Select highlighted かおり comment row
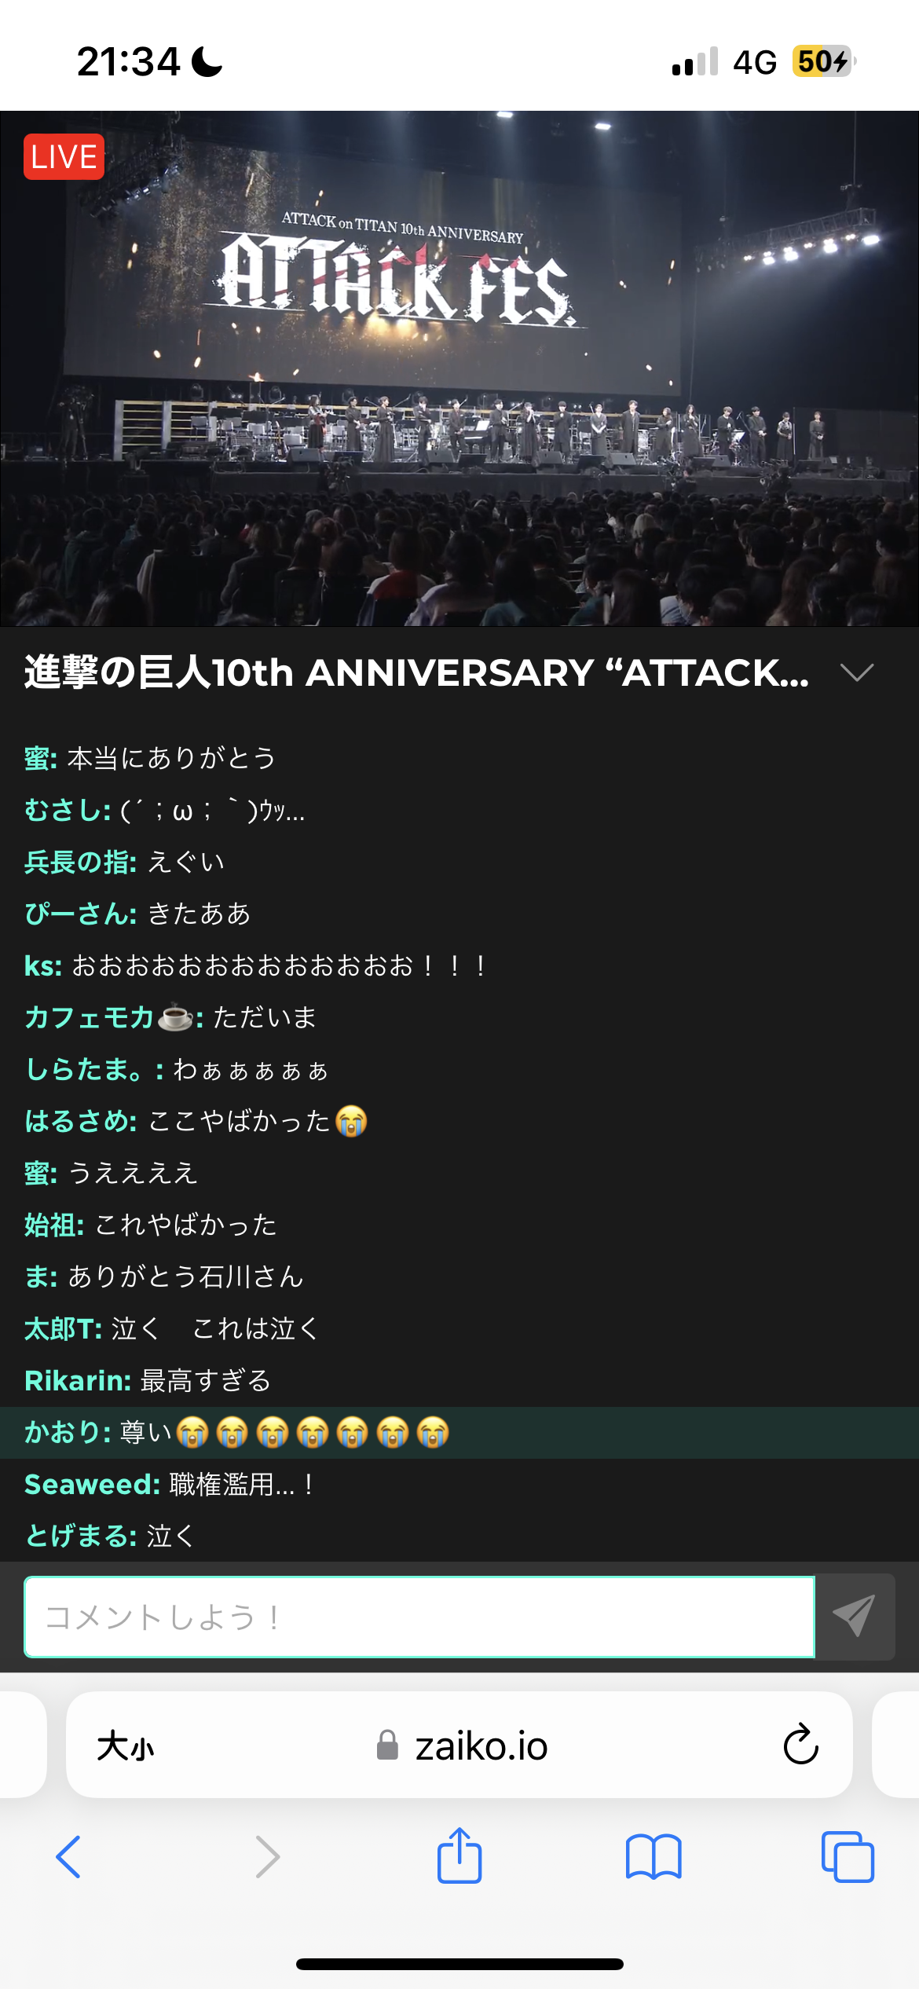Screen dimensions: 919x1989 (459, 1432)
